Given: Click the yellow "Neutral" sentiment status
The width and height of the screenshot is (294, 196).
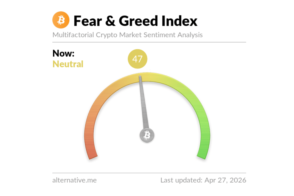Looking at the screenshot, I should pyautogui.click(x=68, y=64).
